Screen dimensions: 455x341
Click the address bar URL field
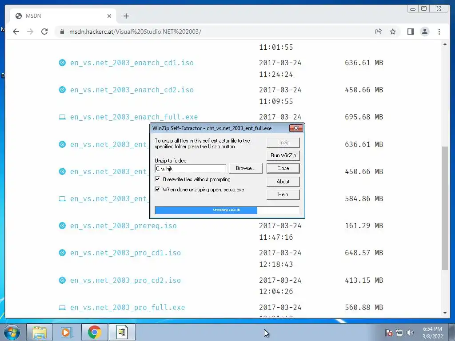[x=215, y=32]
